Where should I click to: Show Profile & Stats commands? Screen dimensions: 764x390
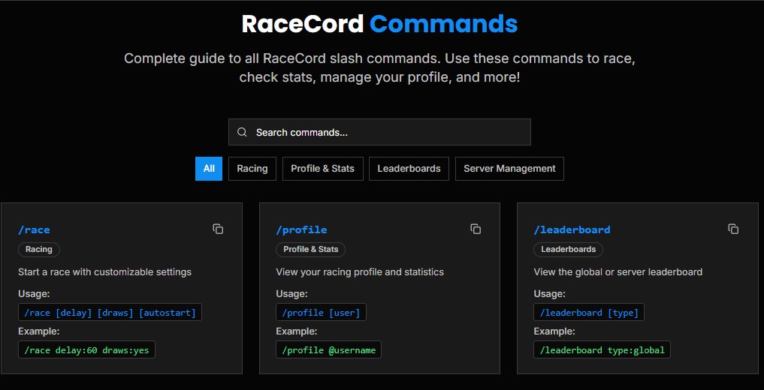point(322,169)
